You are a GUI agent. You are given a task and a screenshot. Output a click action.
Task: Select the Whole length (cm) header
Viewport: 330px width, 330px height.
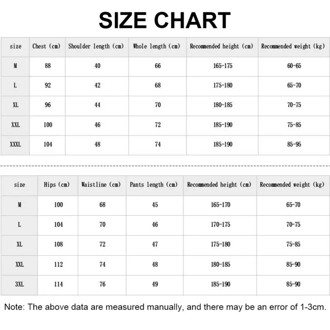(x=157, y=46)
